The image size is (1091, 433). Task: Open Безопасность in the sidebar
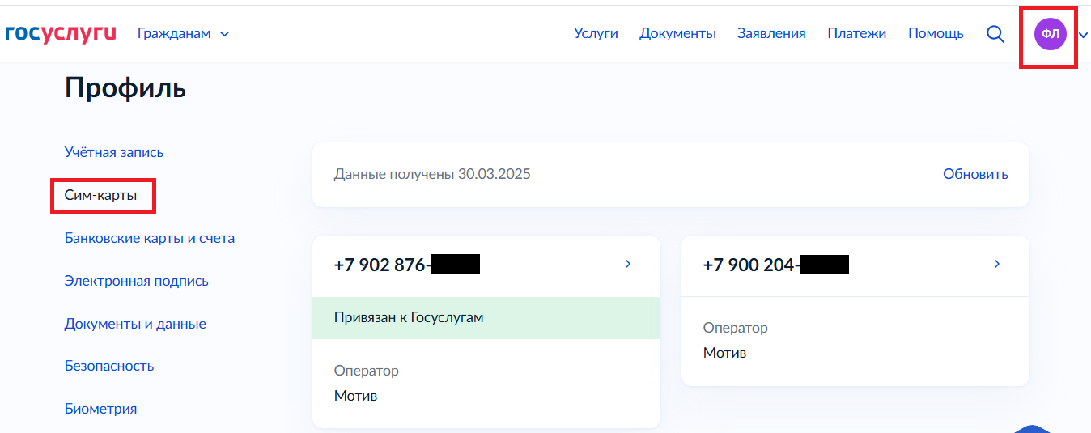(109, 366)
